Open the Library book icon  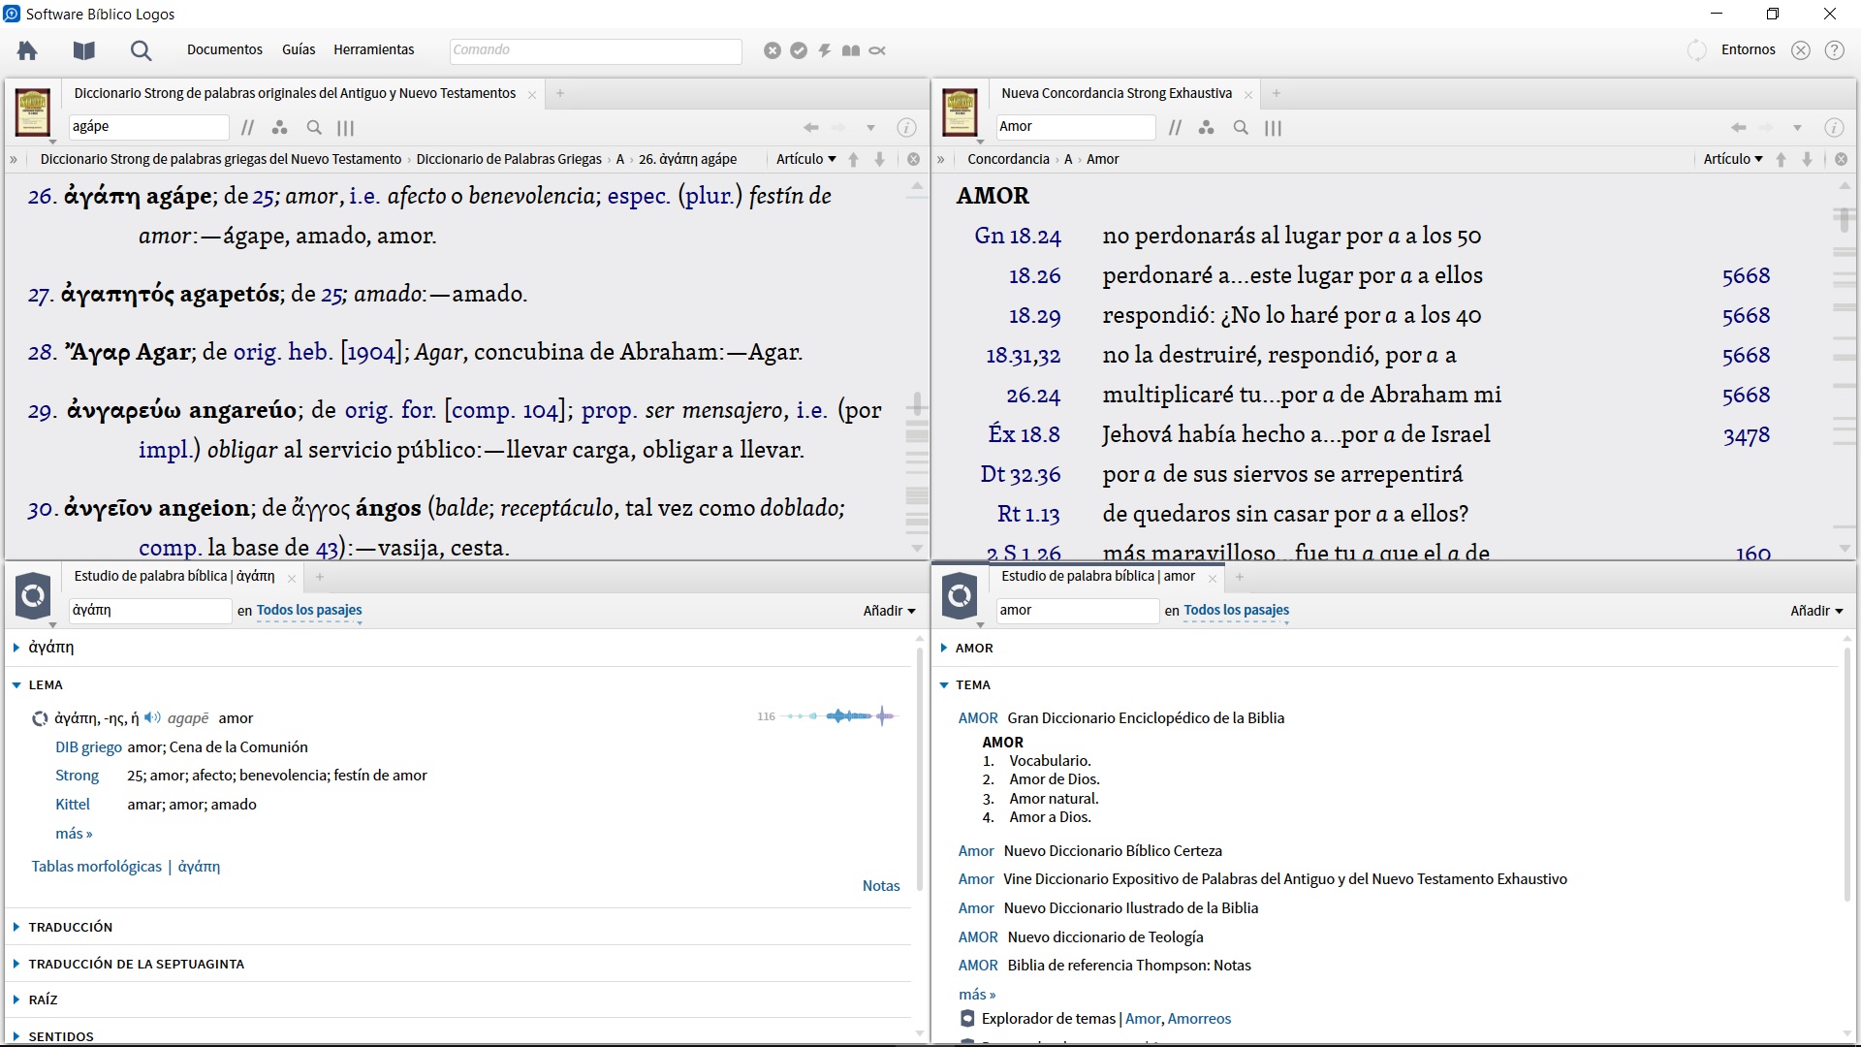click(x=84, y=50)
